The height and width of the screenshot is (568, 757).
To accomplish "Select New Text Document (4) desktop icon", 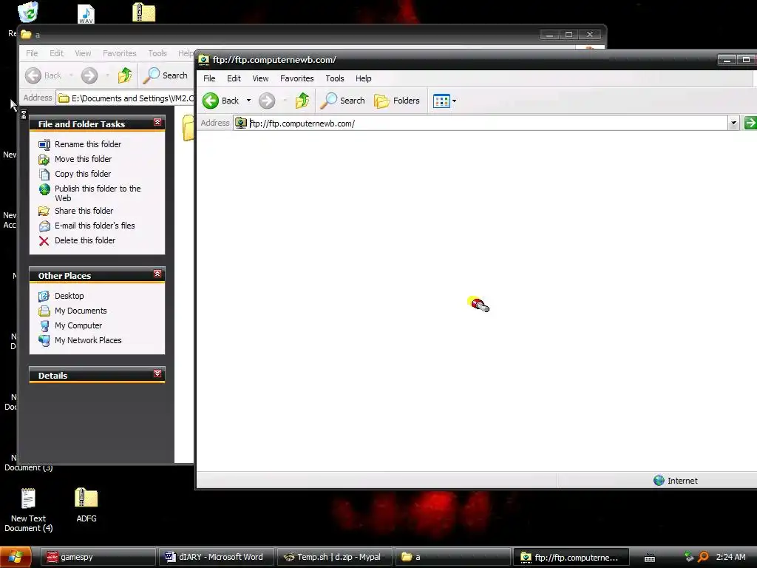I will coord(29,510).
